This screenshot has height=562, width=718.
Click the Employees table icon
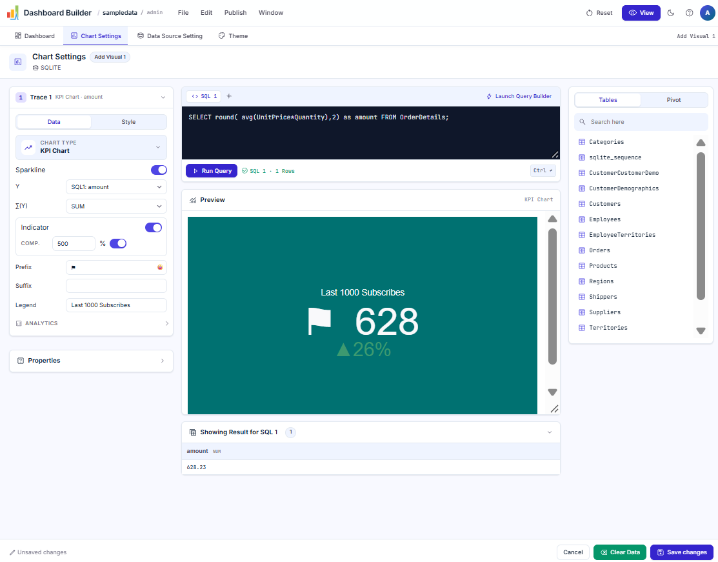click(x=582, y=219)
